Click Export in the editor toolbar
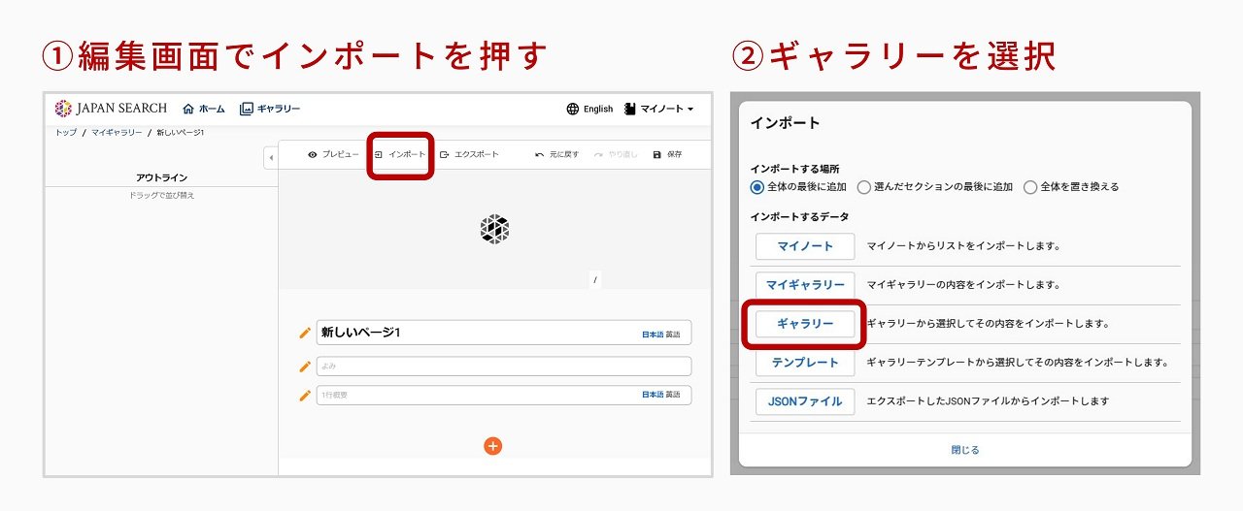This screenshot has width=1243, height=511. pos(469,155)
